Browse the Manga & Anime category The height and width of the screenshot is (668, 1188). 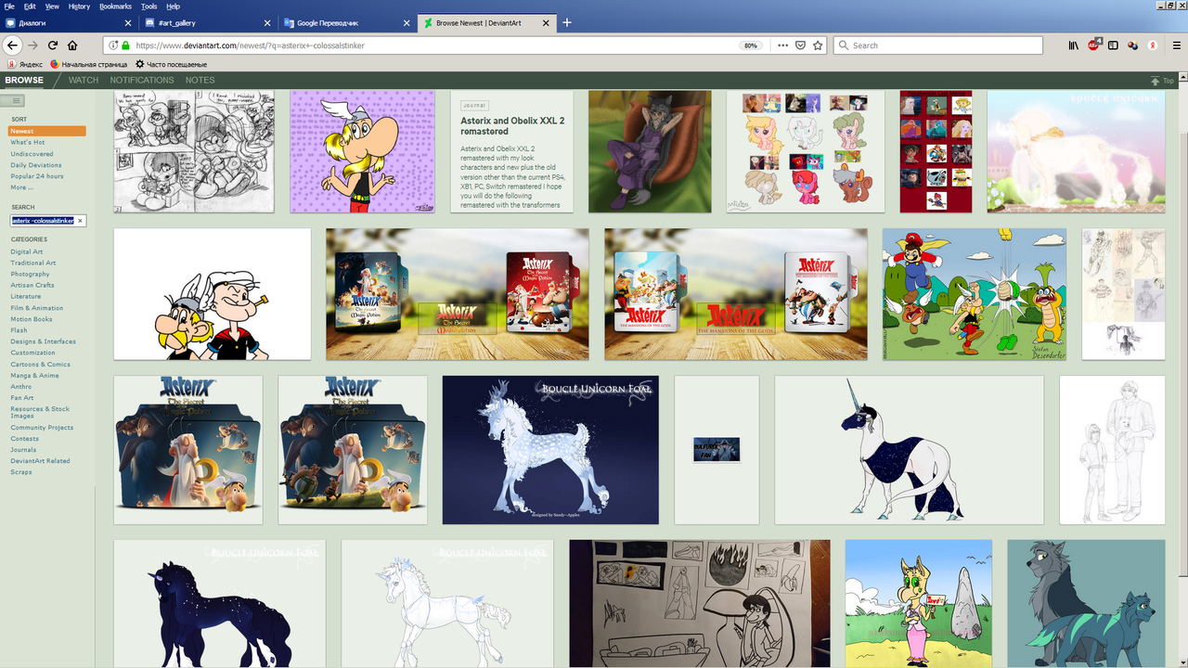[35, 375]
